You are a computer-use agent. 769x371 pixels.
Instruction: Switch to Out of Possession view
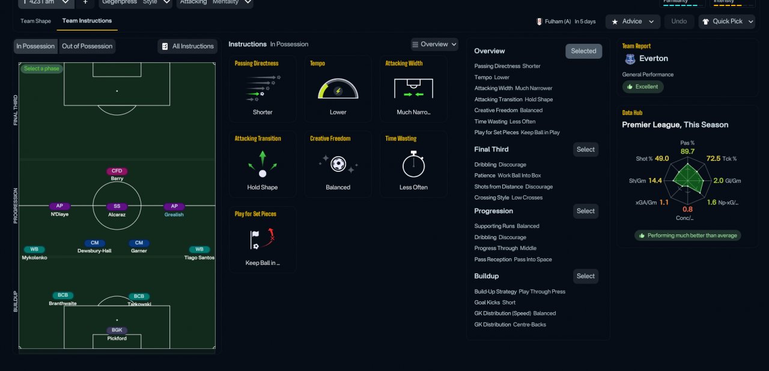[87, 46]
